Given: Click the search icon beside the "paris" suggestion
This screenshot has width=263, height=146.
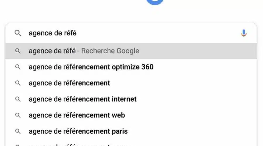Looking at the screenshot, I should (18, 131).
